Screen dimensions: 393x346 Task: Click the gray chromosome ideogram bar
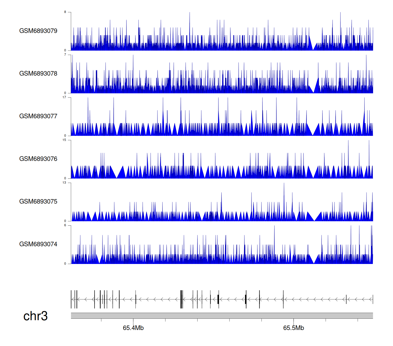coord(222,316)
